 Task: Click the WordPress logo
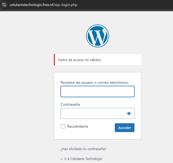[98, 36]
